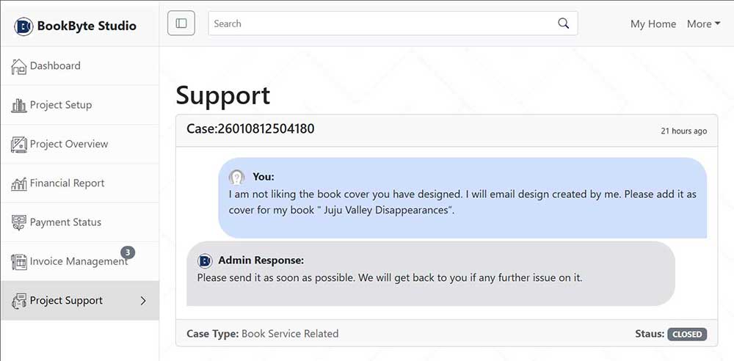The image size is (734, 361).
Task: Click the Dashboard house icon
Action: coord(19,66)
